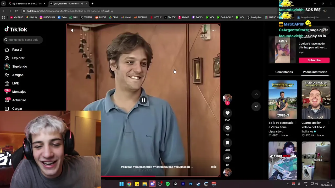Open the Para ti feed
The width and height of the screenshot is (335, 188).
[17, 50]
